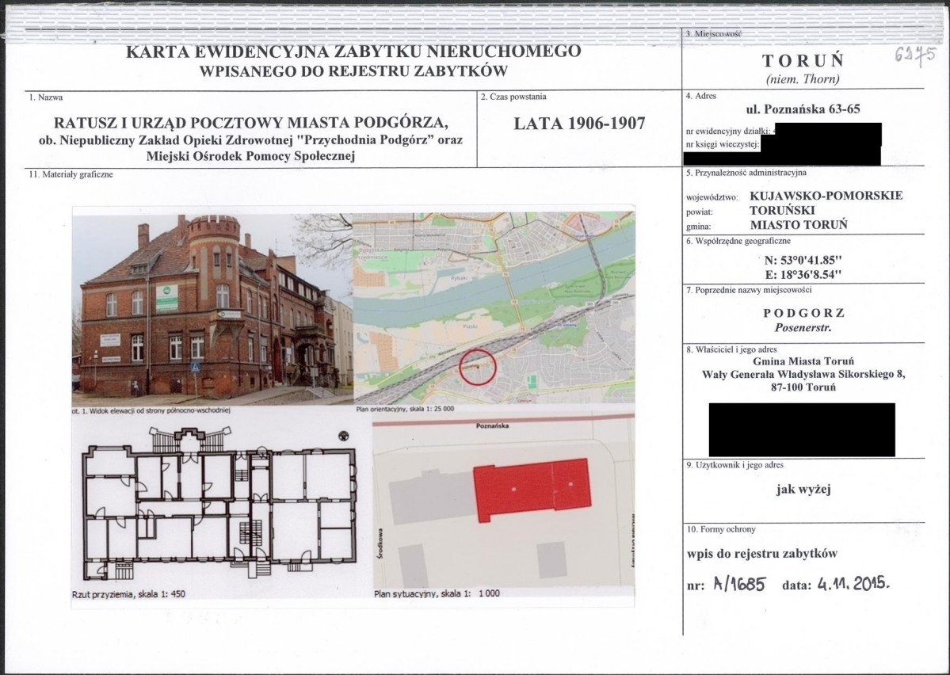Click the handwritten date 4.11.2015
The width and height of the screenshot is (950, 675).
pos(853,584)
